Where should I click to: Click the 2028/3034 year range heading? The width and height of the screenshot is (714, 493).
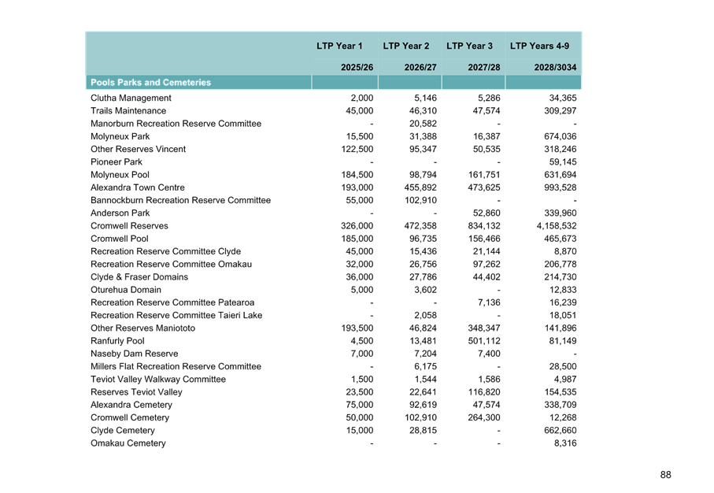click(x=555, y=68)
